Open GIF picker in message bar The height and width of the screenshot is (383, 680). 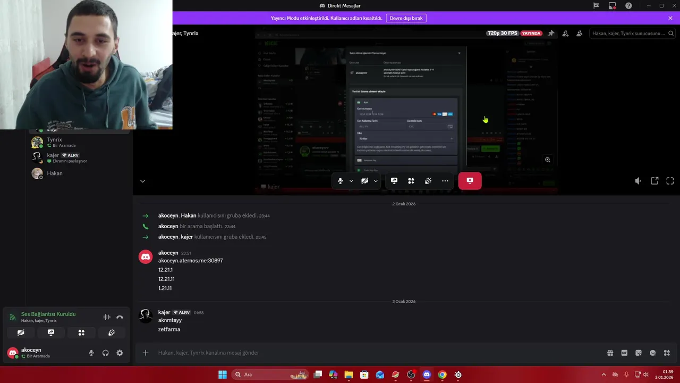[x=624, y=353]
